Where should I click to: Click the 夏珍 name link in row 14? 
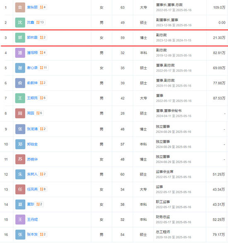tap(31, 204)
